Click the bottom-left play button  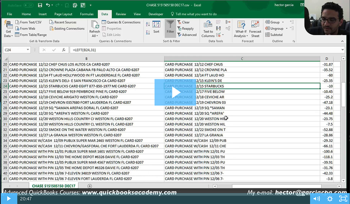[x=9, y=199]
